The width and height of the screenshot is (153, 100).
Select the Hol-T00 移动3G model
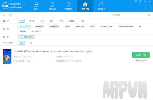pos(27,37)
